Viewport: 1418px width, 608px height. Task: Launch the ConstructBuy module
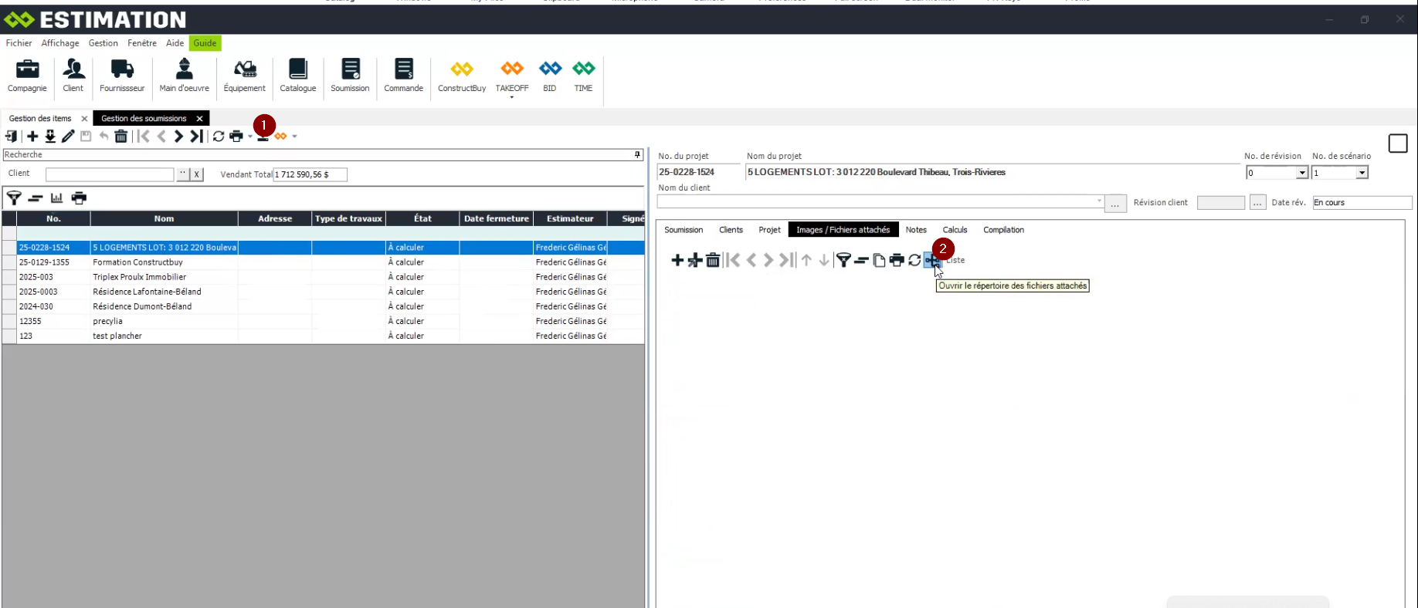461,76
